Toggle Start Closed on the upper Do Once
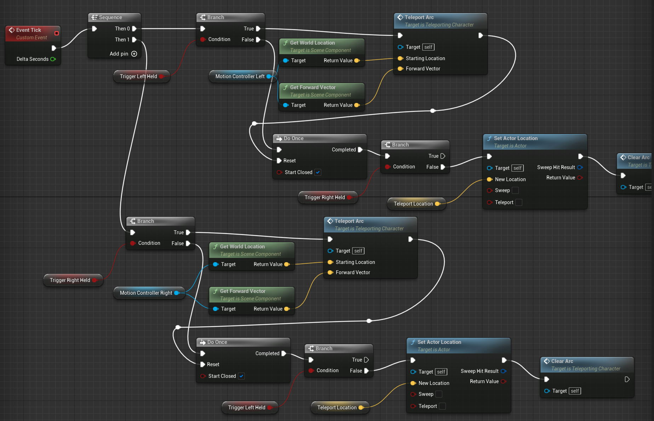 pyautogui.click(x=318, y=172)
